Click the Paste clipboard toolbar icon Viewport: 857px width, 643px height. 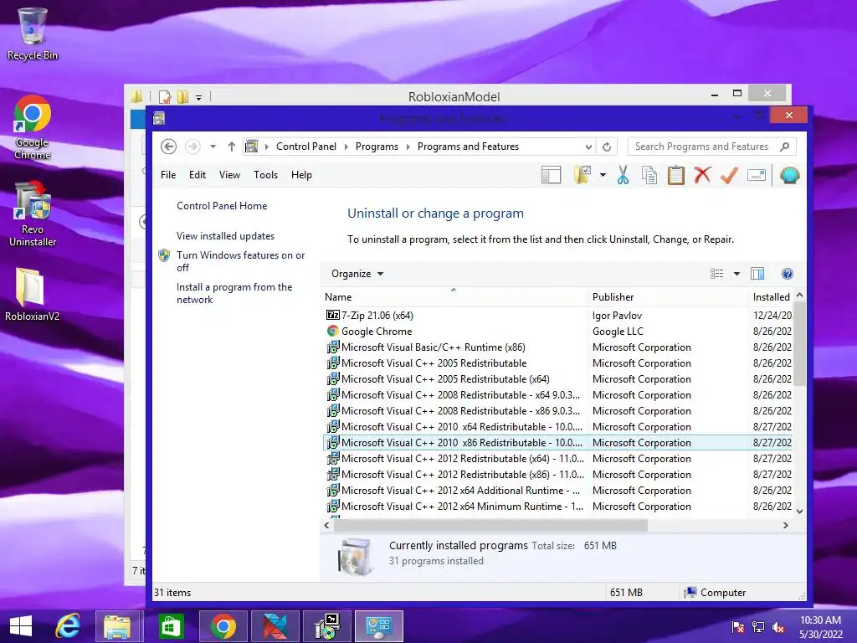pyautogui.click(x=676, y=175)
